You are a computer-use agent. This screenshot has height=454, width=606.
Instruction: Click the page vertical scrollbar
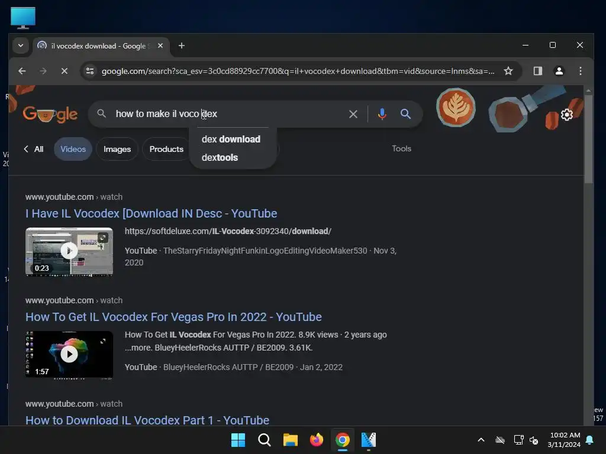pos(588,139)
